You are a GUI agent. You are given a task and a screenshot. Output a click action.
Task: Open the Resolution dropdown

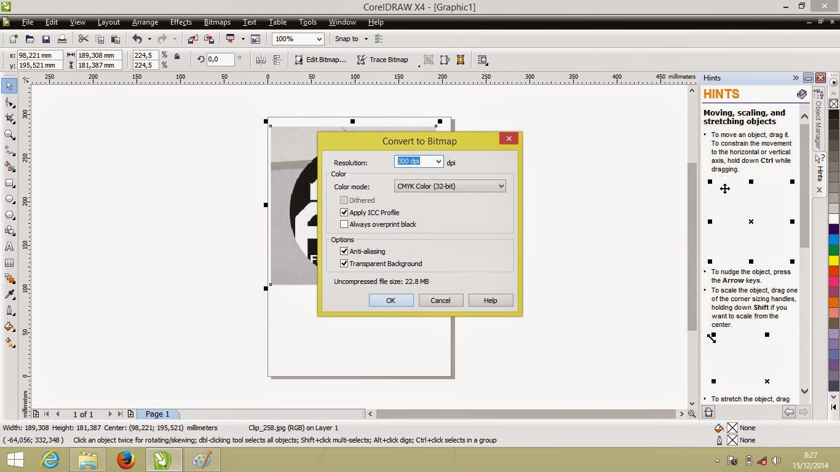coord(438,162)
